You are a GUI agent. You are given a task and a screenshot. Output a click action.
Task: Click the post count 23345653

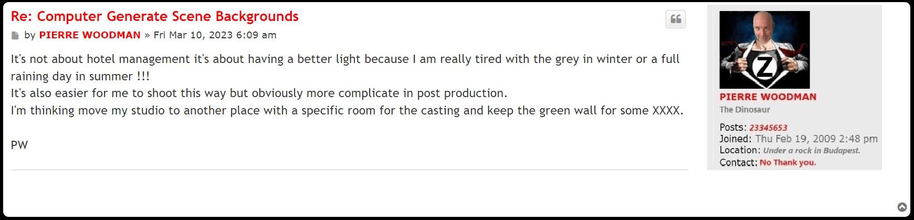point(768,128)
